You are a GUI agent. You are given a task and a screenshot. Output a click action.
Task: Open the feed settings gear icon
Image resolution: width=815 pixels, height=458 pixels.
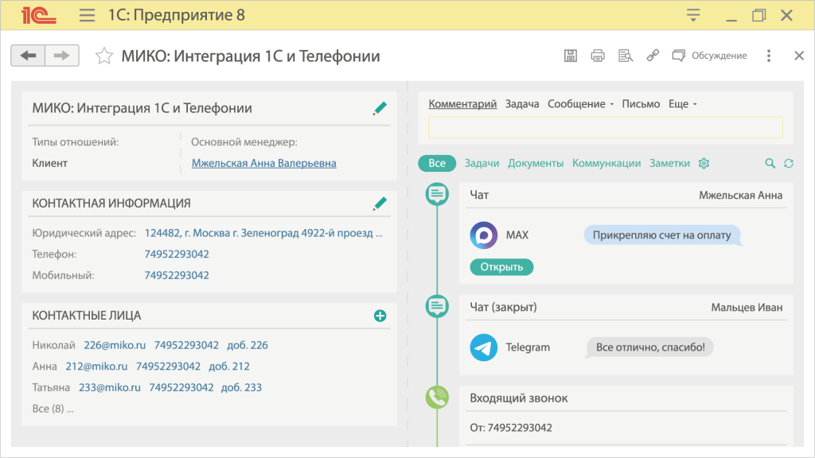tap(704, 163)
